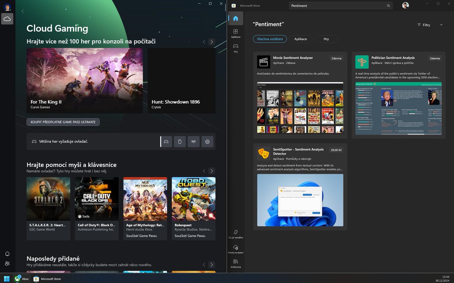Image resolution: width=454 pixels, height=283 pixels.
Task: Open the SentiSpotter app icon
Action: [x=263, y=153]
